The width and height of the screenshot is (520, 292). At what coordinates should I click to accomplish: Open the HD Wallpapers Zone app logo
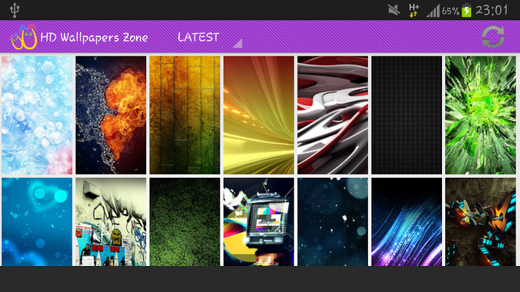point(23,37)
